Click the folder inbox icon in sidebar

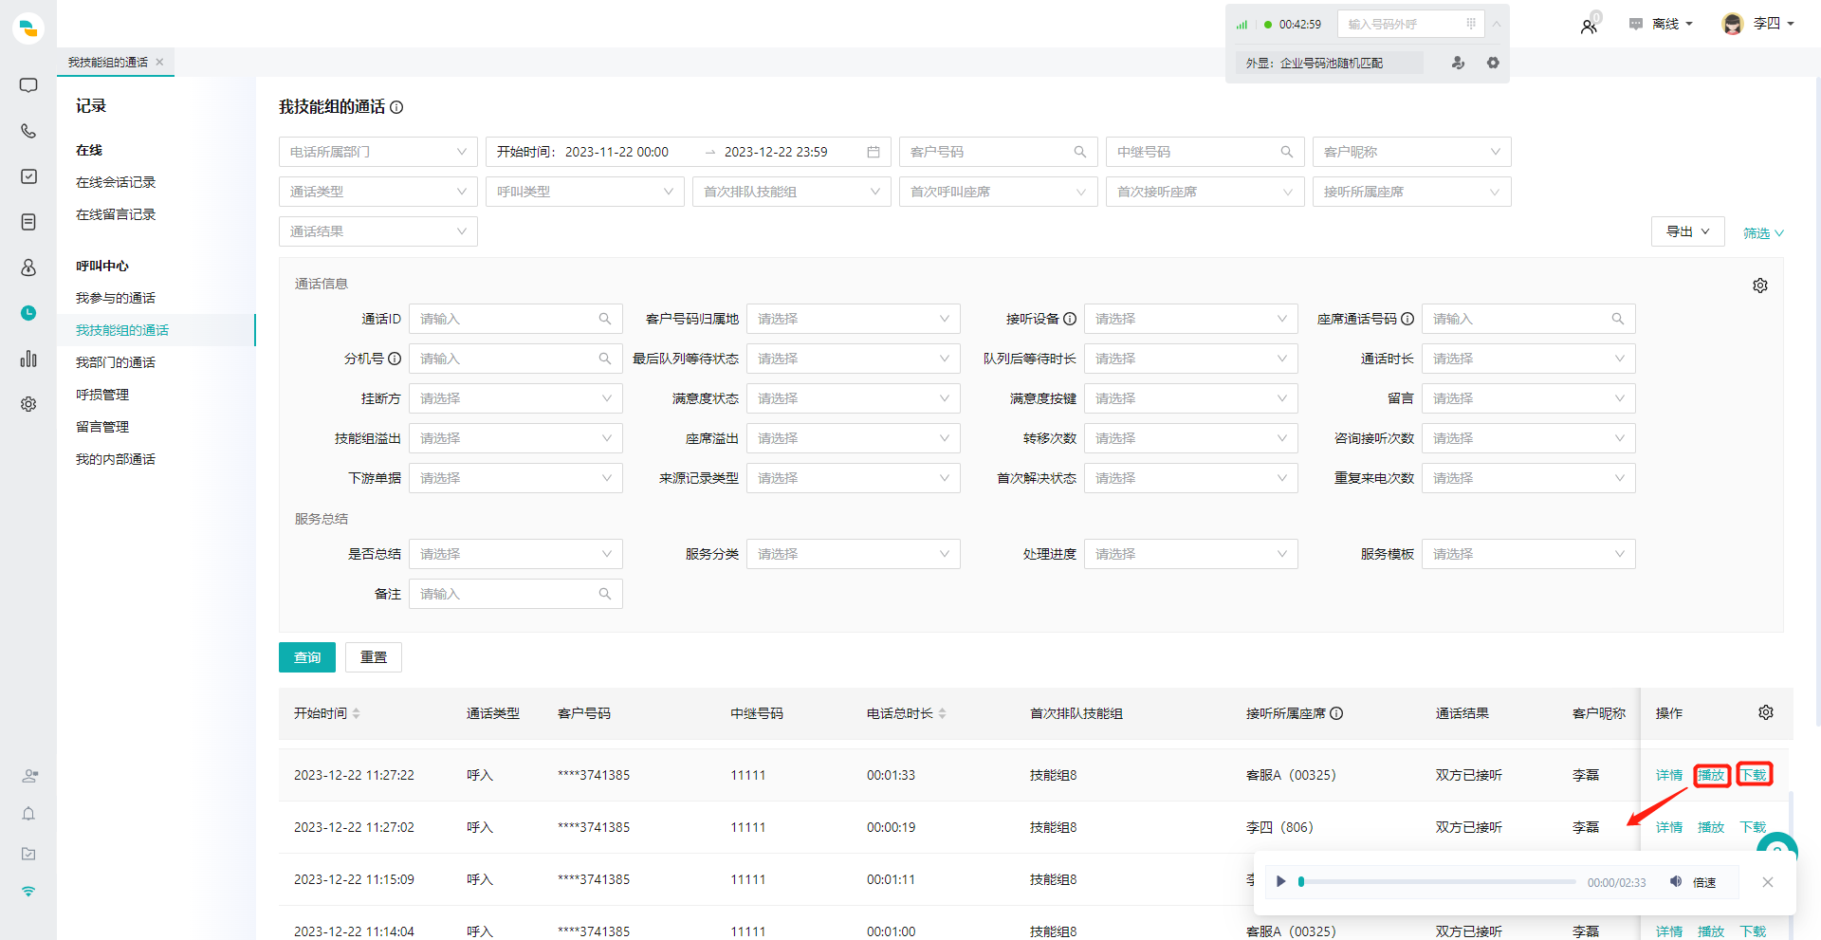[28, 854]
